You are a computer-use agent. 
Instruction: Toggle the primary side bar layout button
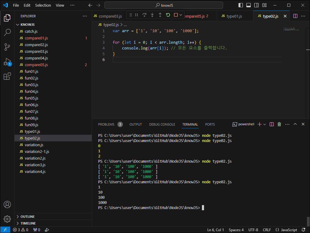click(x=241, y=5)
